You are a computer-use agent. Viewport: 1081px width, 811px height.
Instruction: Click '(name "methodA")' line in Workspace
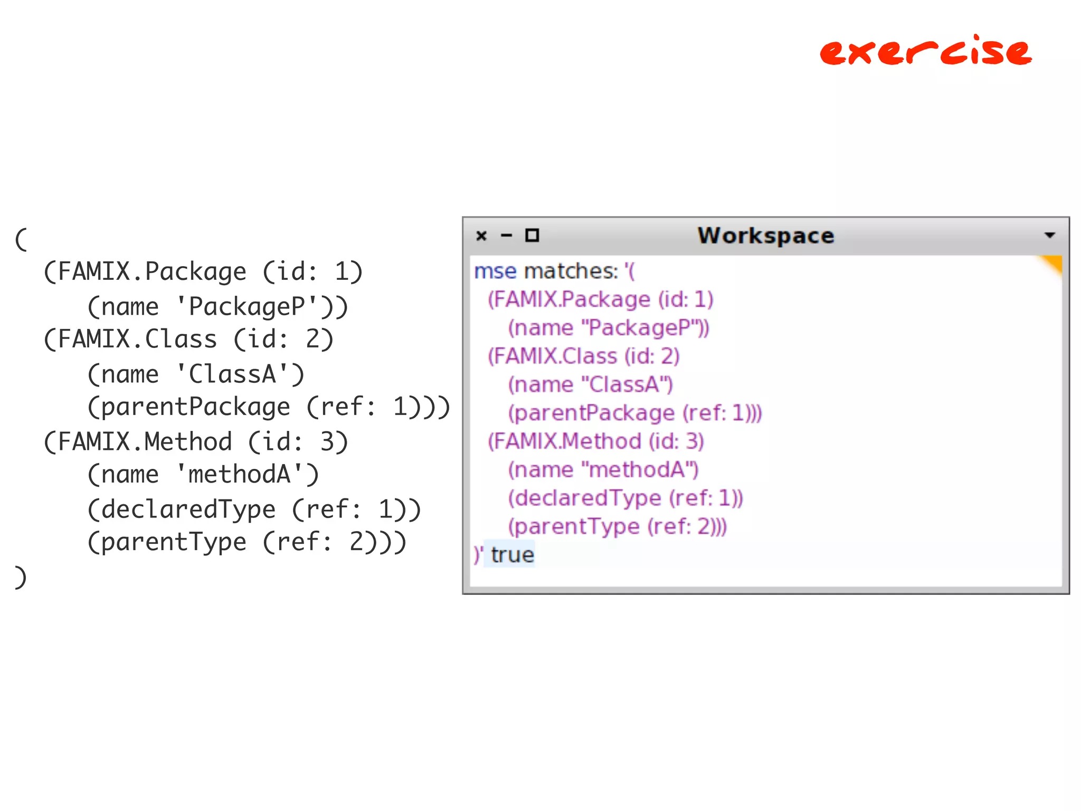coord(603,470)
